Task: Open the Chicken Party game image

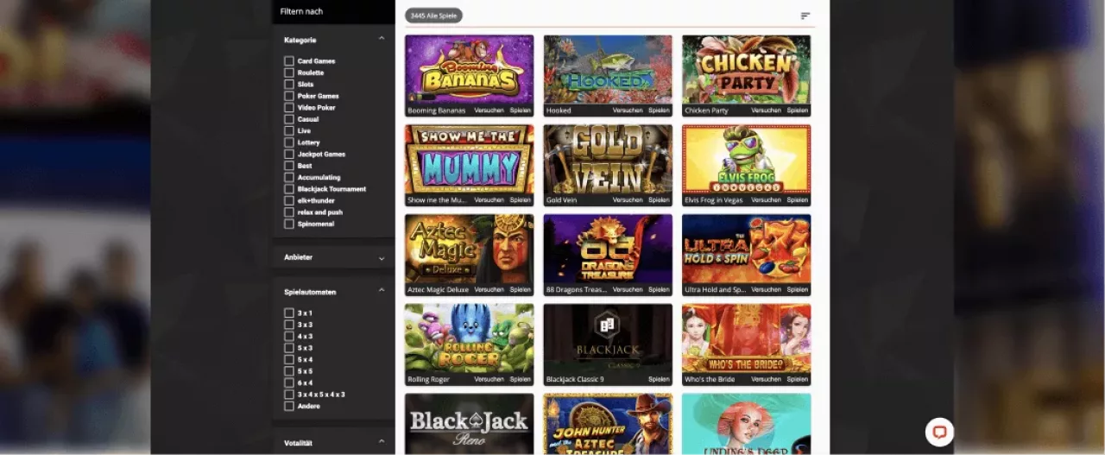Action: (747, 69)
